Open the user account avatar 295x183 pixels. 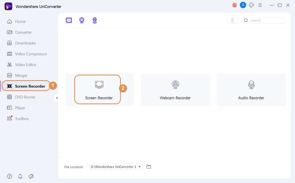coord(243,5)
